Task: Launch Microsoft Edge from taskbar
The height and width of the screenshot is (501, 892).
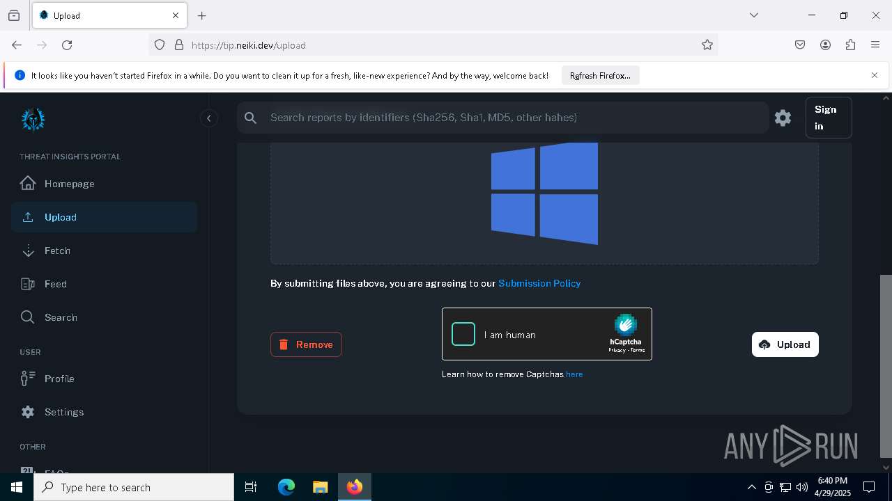Action: 286,487
